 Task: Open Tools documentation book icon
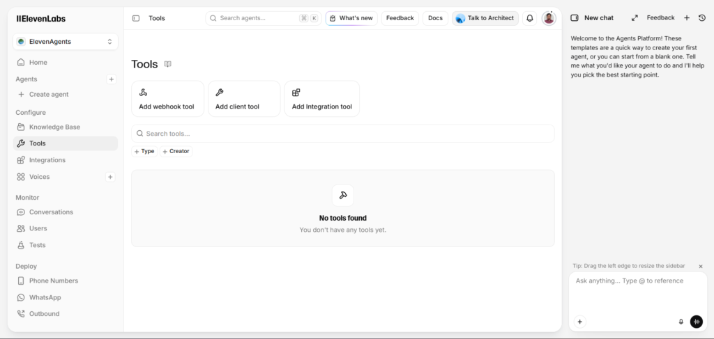[167, 64]
